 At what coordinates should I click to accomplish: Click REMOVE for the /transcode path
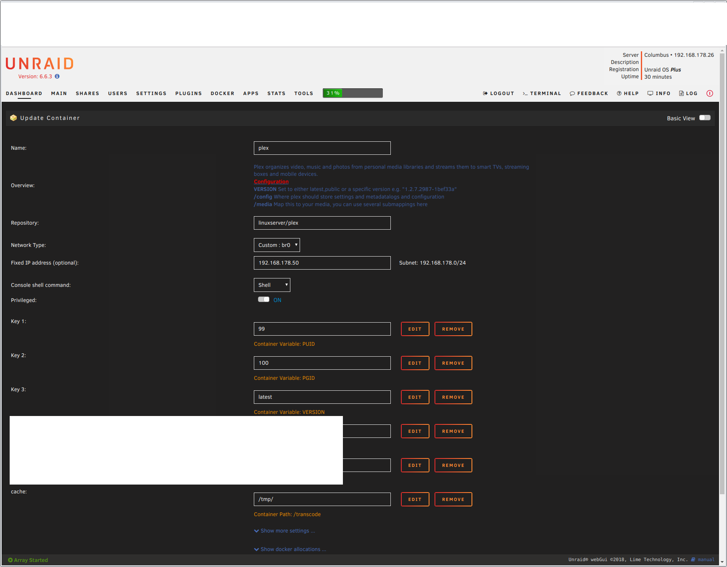(x=453, y=499)
